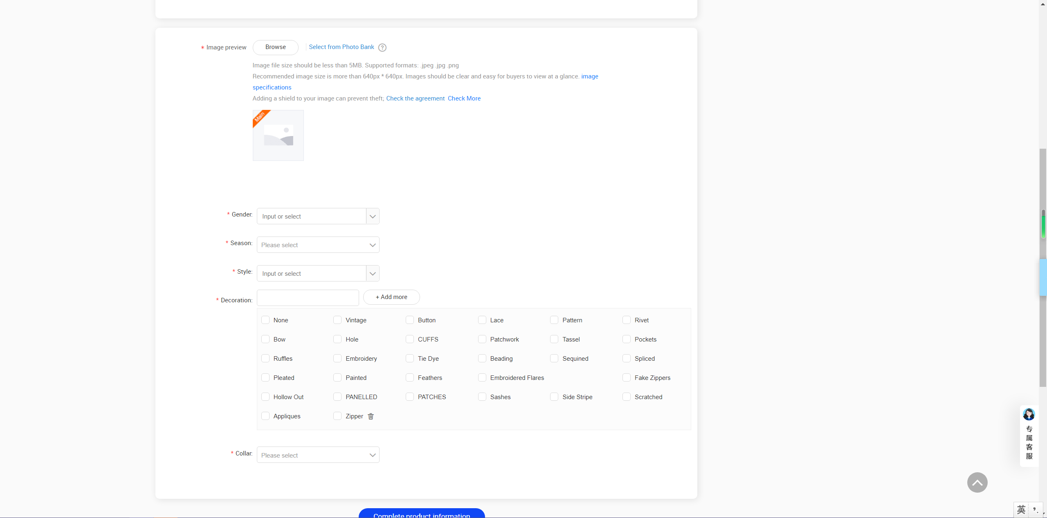This screenshot has height=518, width=1047.
Task: Click the trash icon beside Zipper
Action: pyautogui.click(x=371, y=416)
